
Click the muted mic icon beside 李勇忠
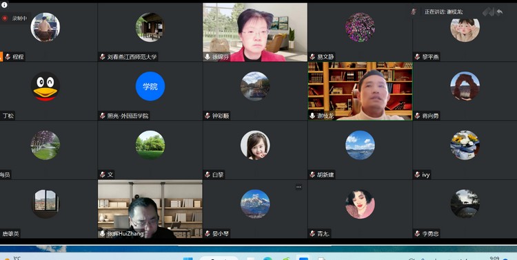pos(417,233)
